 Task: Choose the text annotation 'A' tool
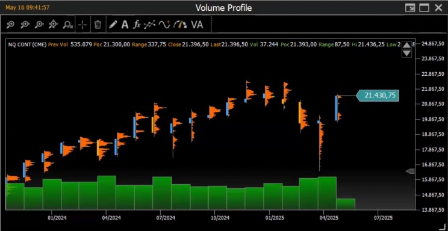tap(125, 25)
